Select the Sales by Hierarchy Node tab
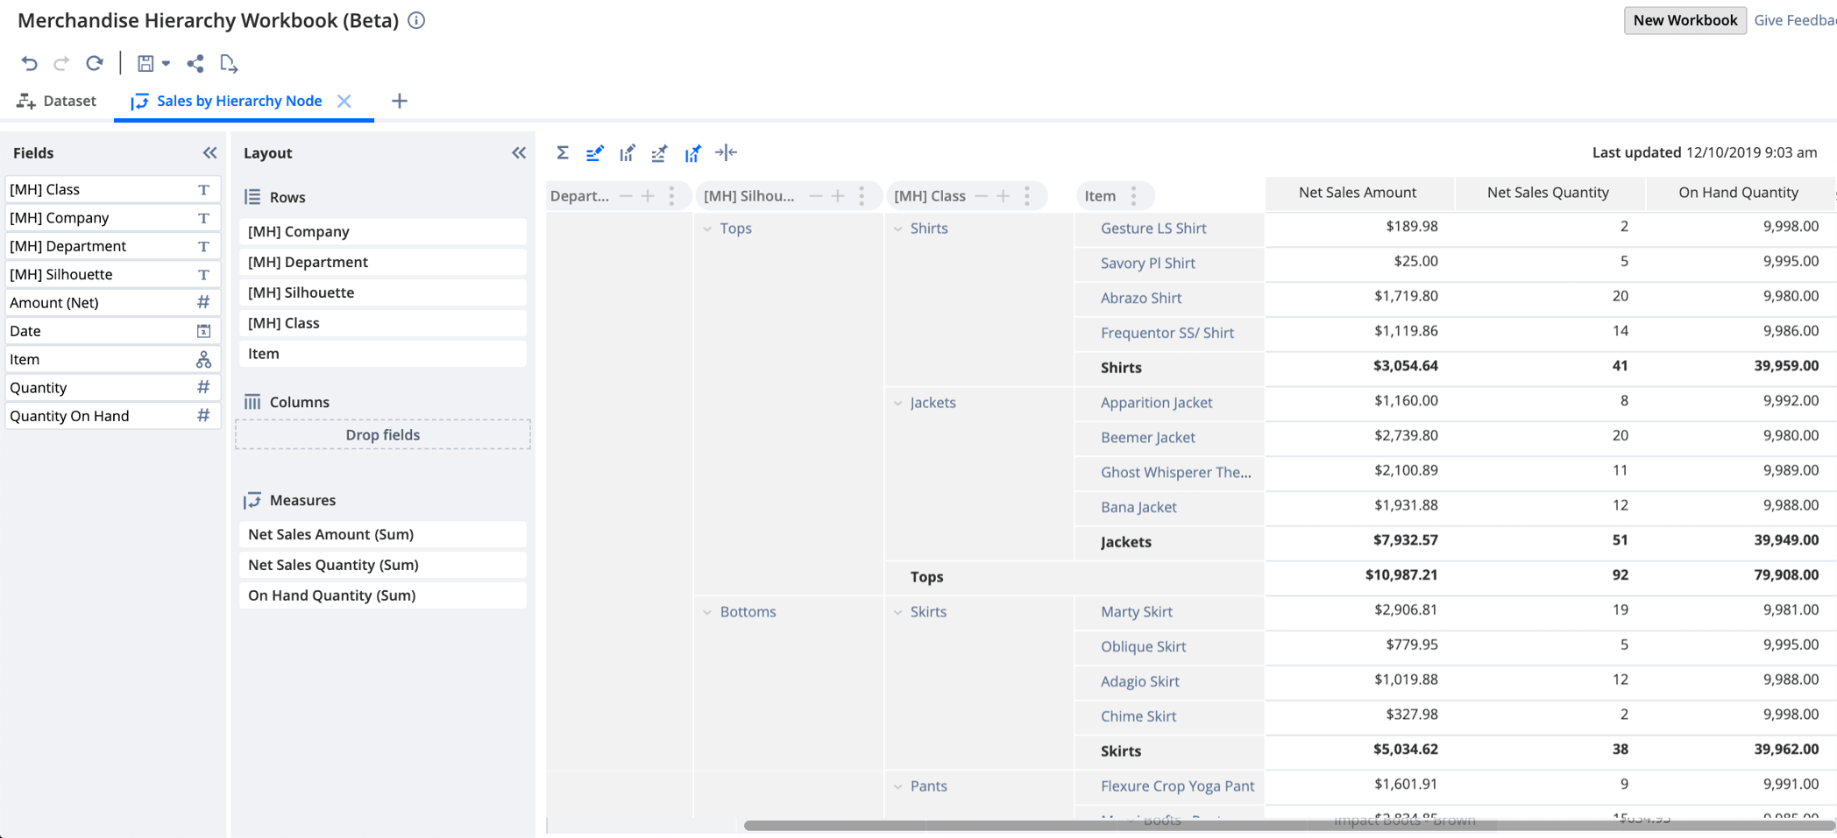 [x=227, y=101]
